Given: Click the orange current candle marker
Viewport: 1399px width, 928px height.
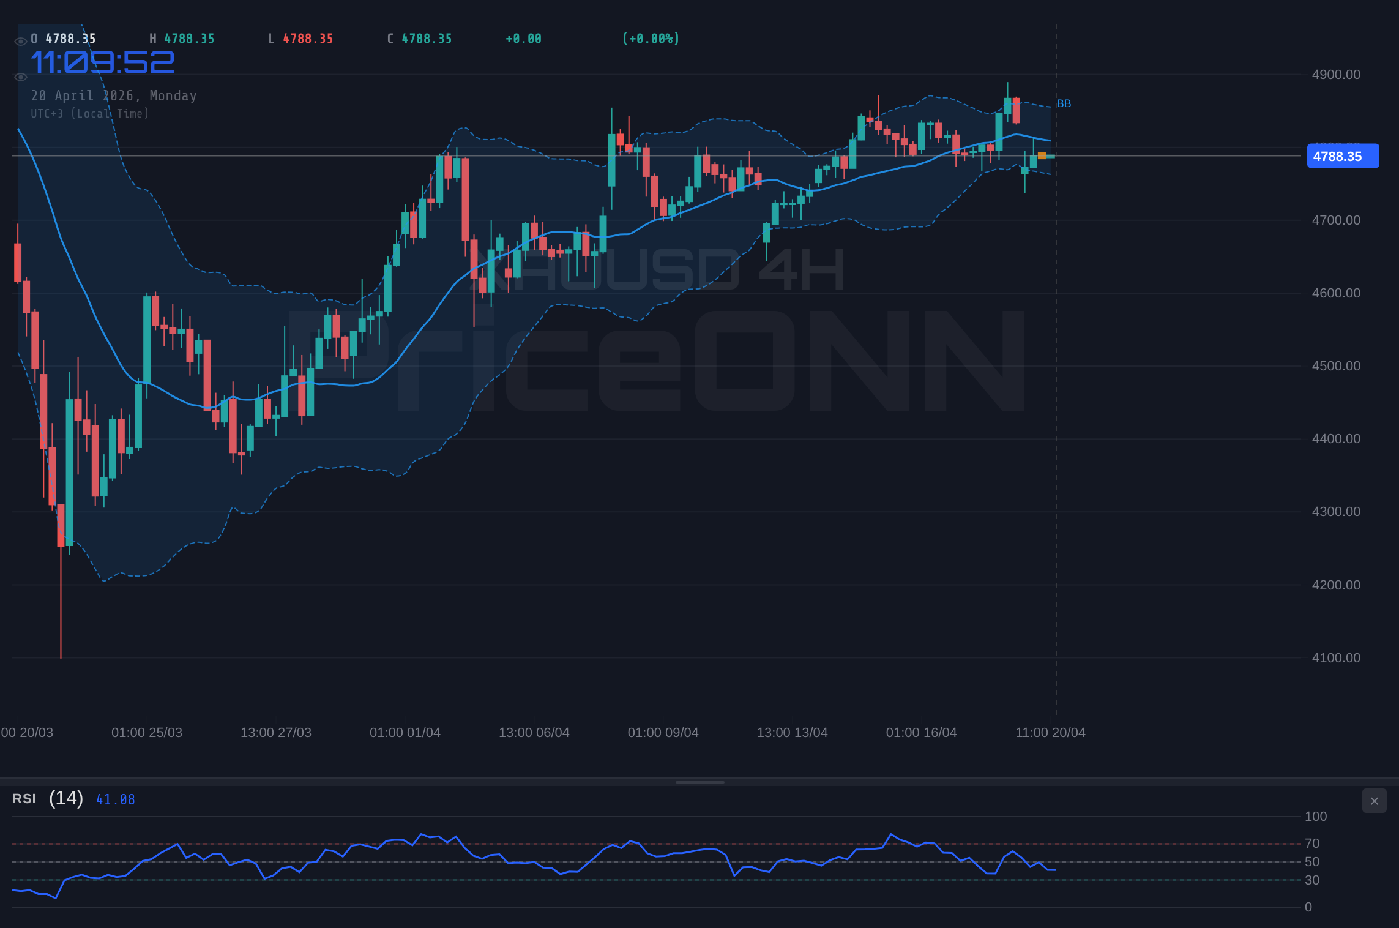Looking at the screenshot, I should click(1042, 155).
